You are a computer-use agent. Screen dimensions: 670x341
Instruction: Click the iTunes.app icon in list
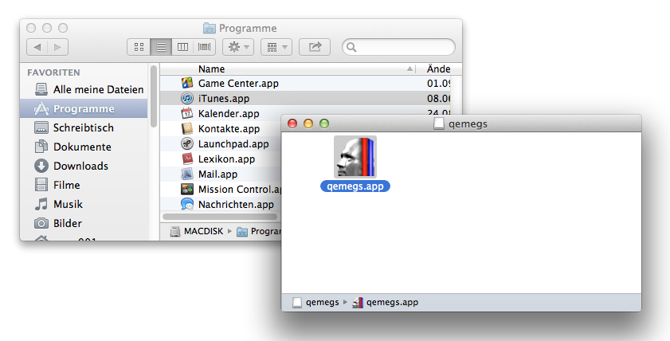pos(187,99)
